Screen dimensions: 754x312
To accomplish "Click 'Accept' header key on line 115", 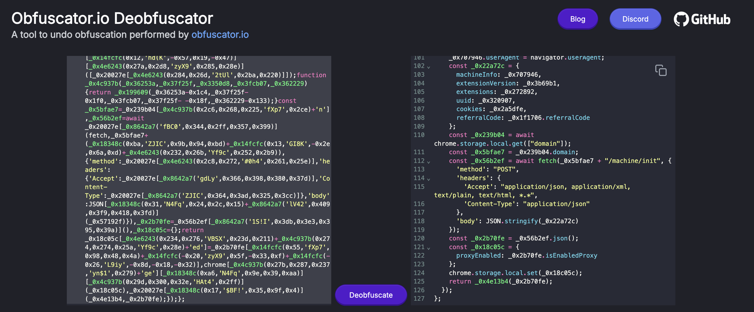I will tap(479, 186).
